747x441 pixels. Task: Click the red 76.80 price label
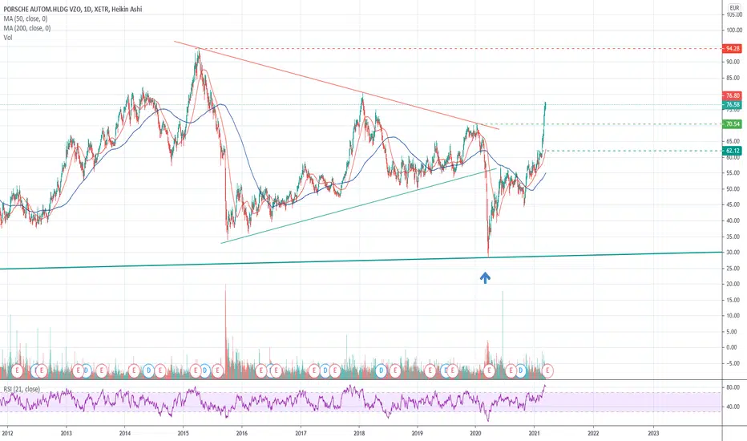pos(733,96)
